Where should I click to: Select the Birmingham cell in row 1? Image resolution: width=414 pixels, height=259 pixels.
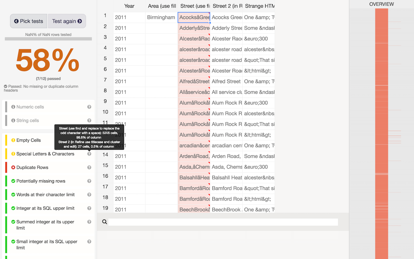(161, 17)
